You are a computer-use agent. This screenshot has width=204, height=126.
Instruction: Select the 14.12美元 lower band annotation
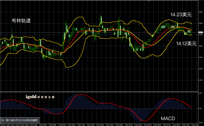pos(186,44)
